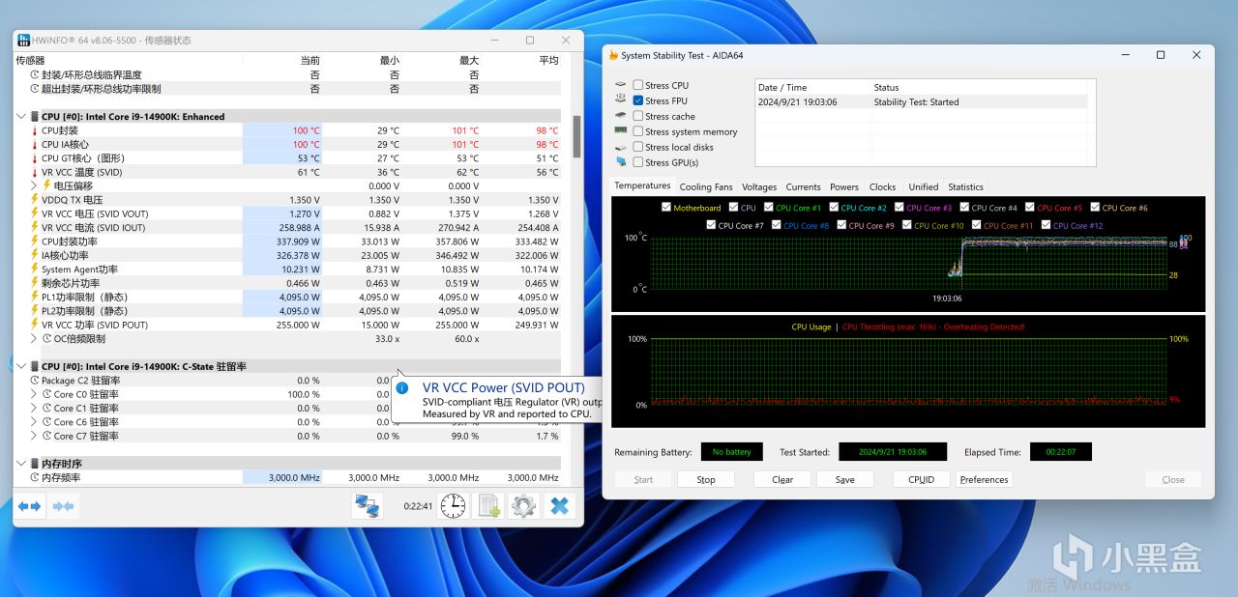Start logging with the sheet-plus icon
Image resolution: width=1238 pixels, height=597 pixels.
coord(488,505)
